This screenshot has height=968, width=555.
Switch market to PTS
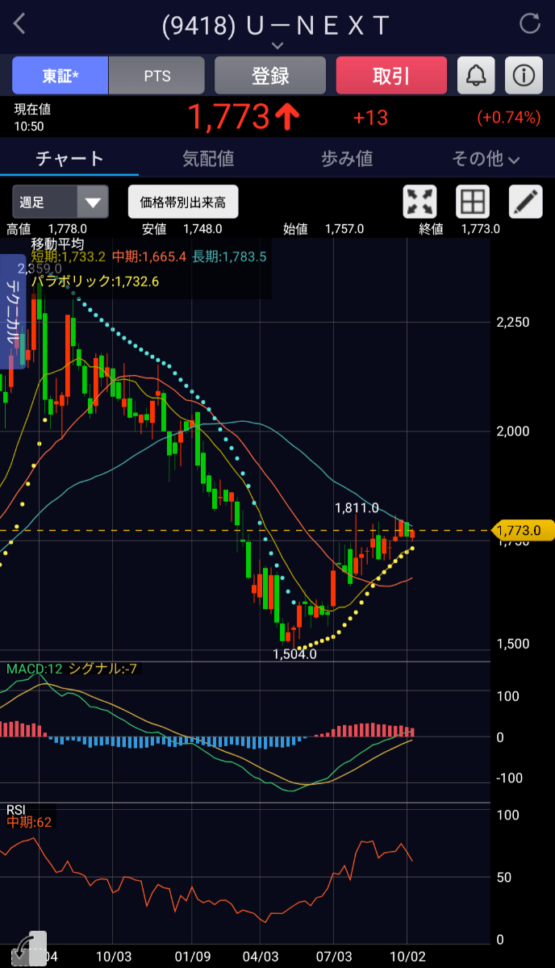[156, 76]
